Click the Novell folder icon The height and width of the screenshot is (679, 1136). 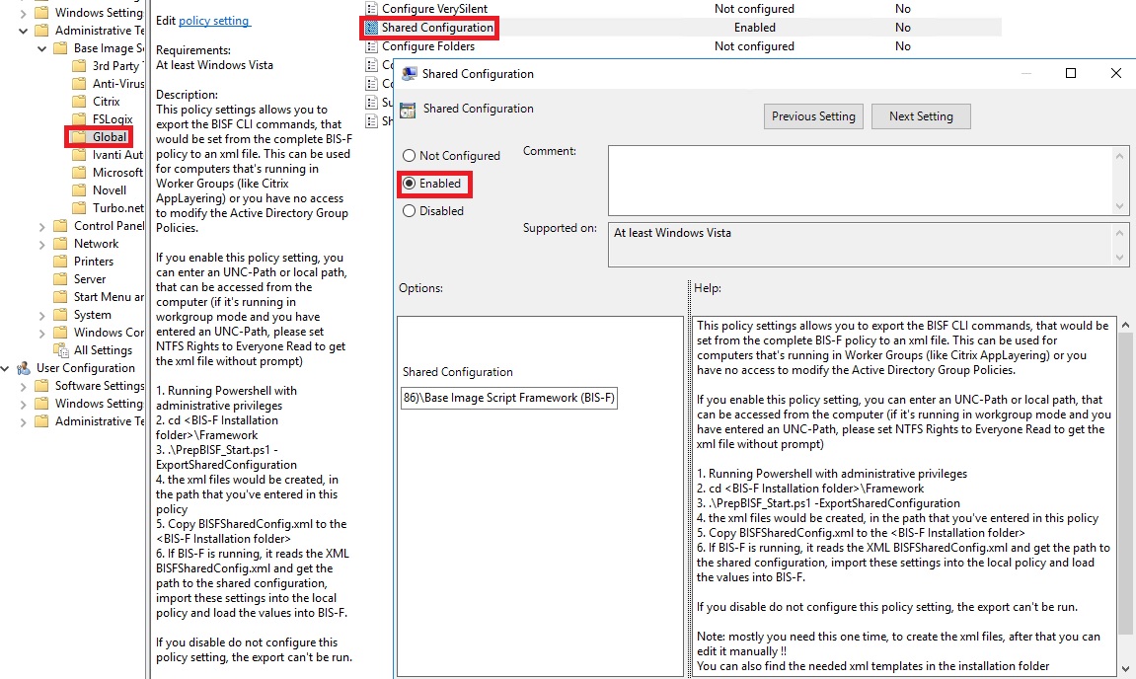[80, 189]
